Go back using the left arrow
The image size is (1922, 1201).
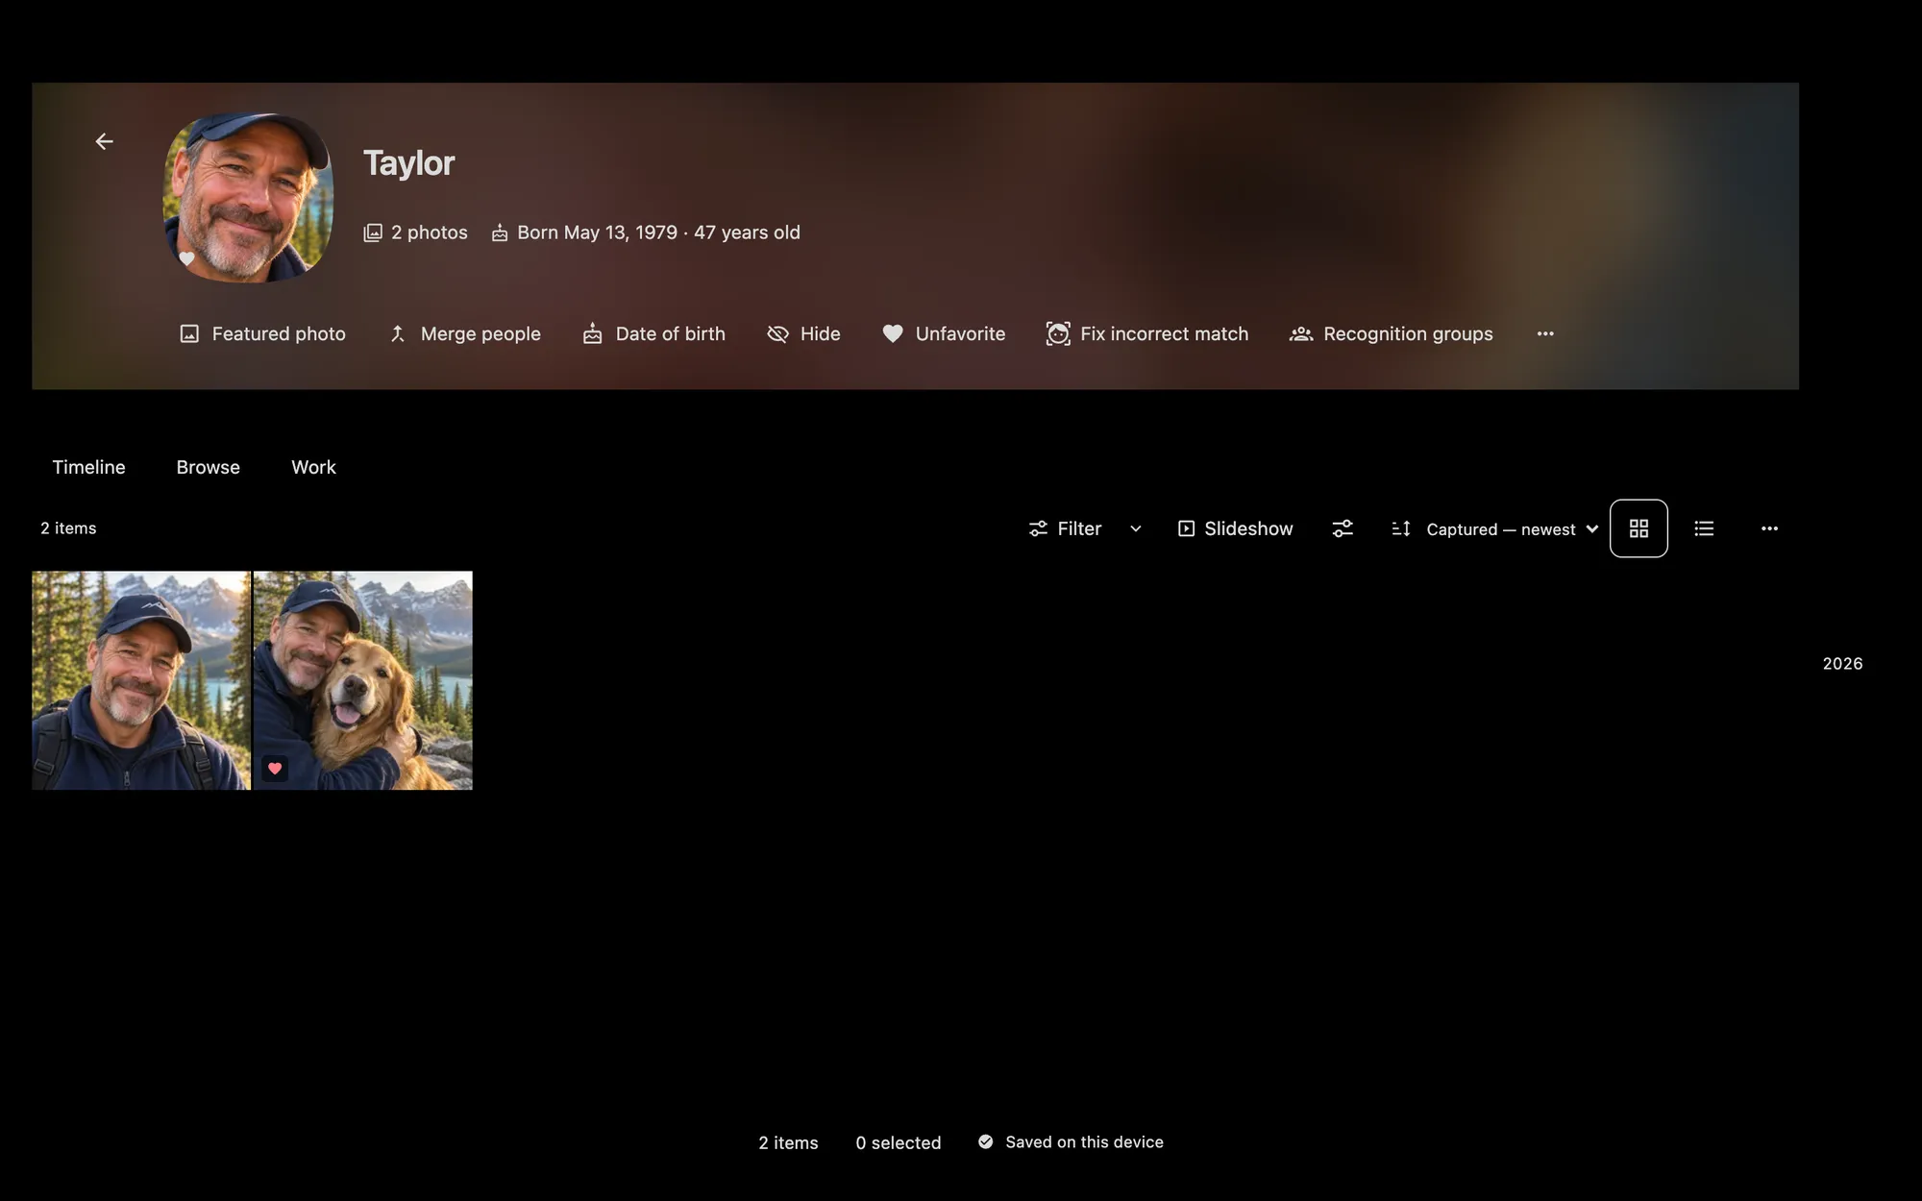(x=104, y=141)
